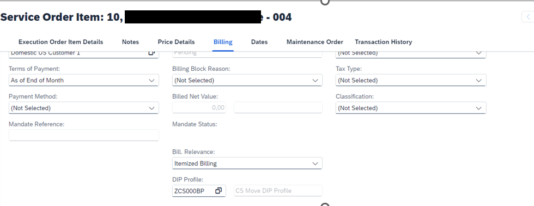Open the Notes tab
This screenshot has width=534, height=206.
pos(130,42)
